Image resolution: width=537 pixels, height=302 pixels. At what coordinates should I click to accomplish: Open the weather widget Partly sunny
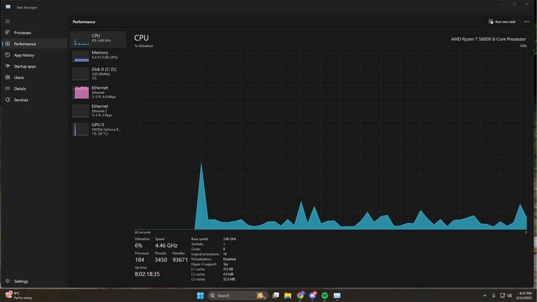19,296
